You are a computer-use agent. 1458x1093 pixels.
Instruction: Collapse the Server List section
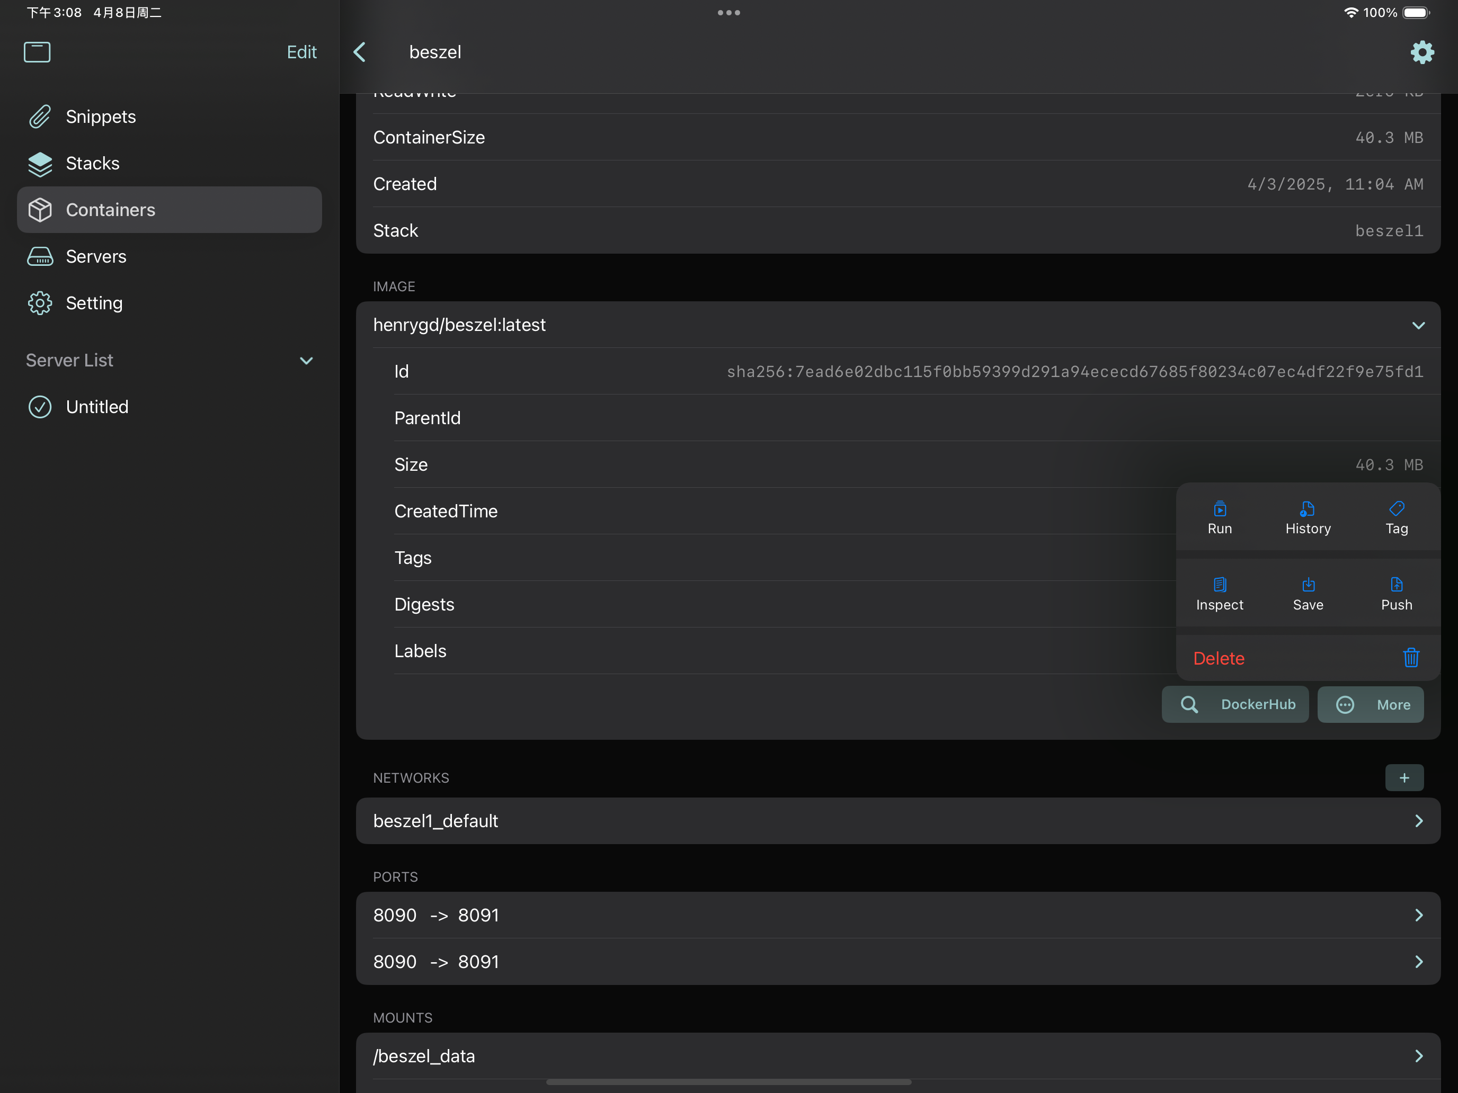306,361
